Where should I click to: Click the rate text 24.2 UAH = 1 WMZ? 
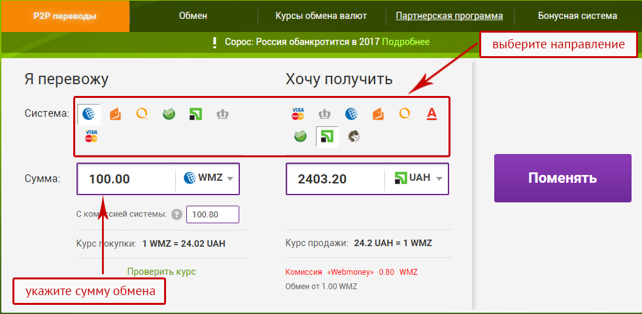393,243
